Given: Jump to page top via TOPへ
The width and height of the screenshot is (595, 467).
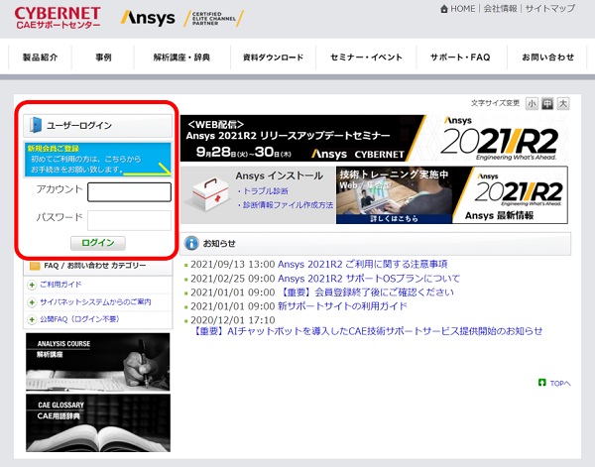Looking at the screenshot, I should [x=560, y=383].
